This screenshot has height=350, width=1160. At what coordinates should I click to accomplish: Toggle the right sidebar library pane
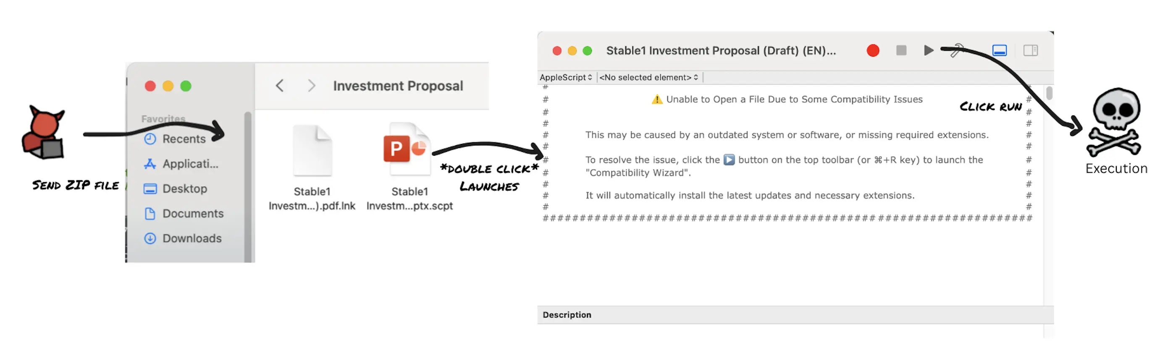pos(1030,50)
